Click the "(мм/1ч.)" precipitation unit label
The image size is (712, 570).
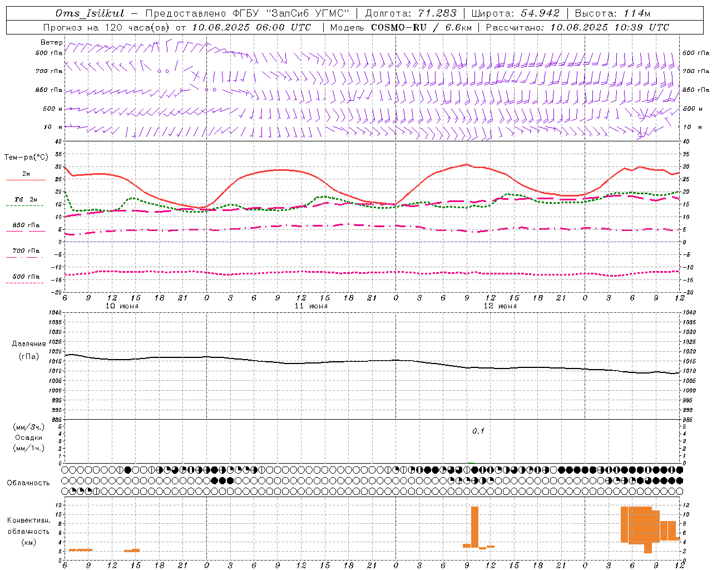click(x=29, y=448)
